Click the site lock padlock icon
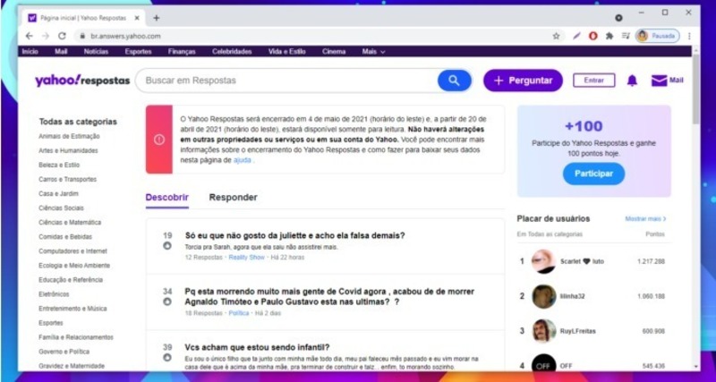Viewport: 716px width, 382px height. [x=82, y=36]
